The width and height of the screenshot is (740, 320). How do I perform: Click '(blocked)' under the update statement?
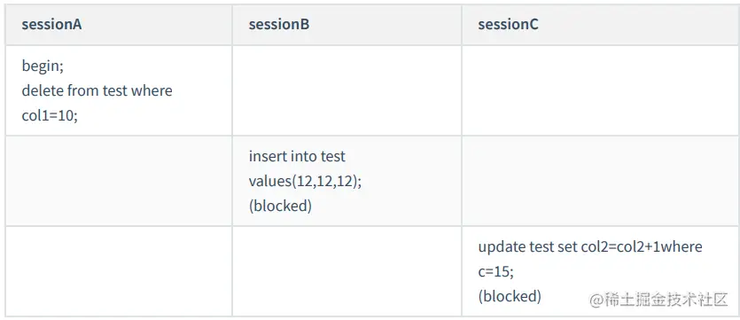pos(510,296)
